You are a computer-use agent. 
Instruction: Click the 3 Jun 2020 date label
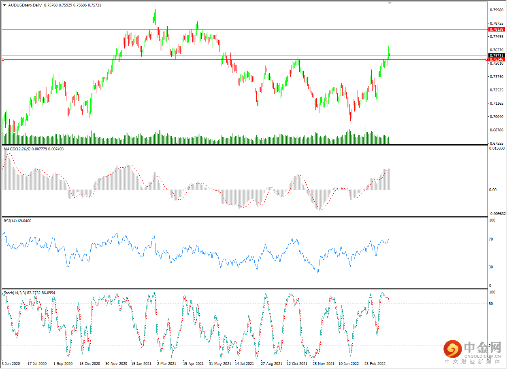point(11,364)
